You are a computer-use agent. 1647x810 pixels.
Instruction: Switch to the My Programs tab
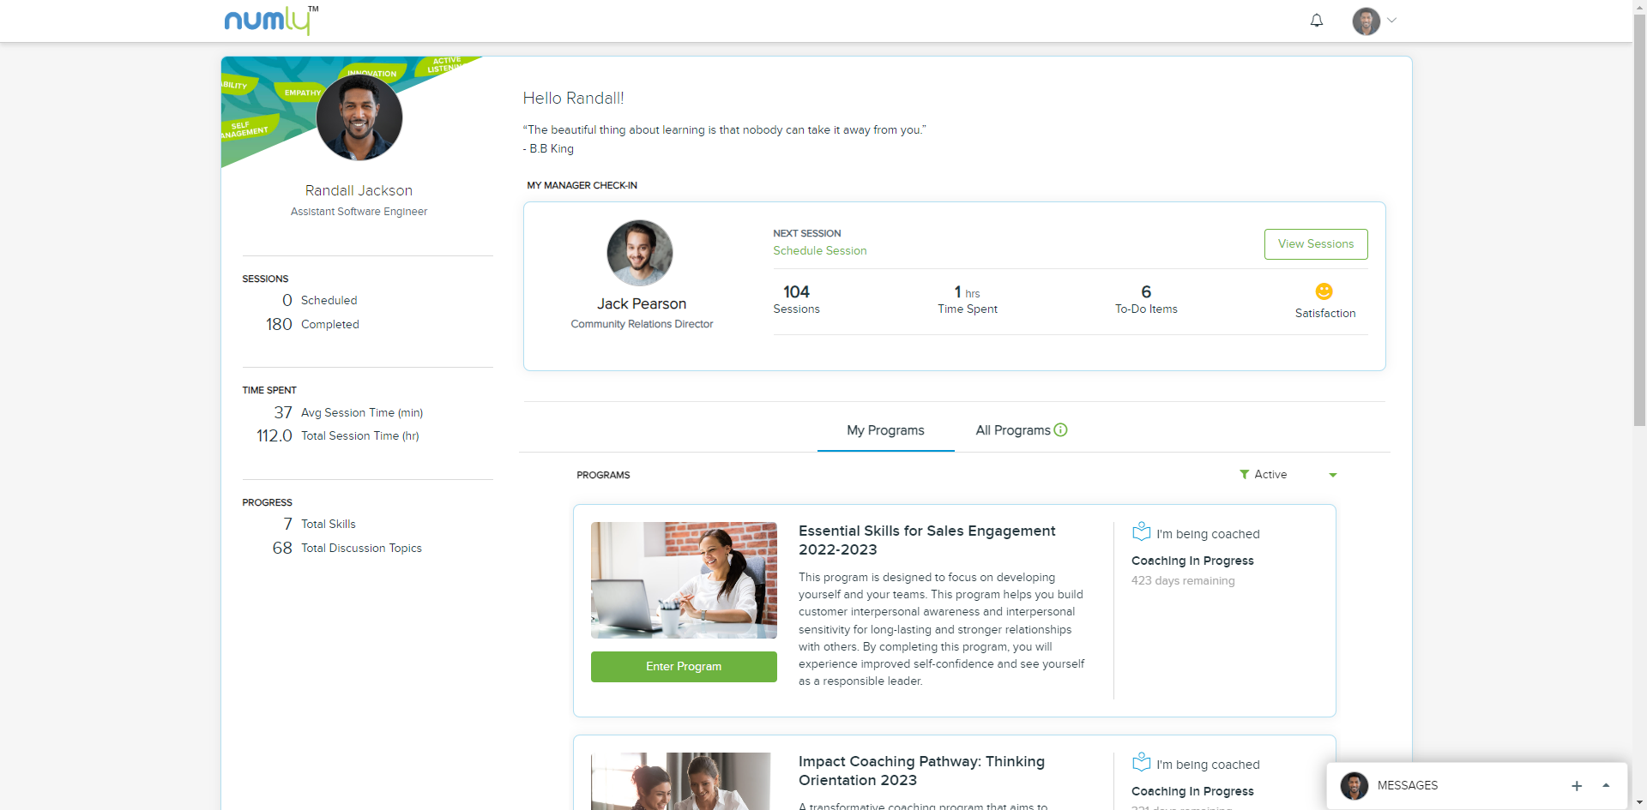click(x=885, y=430)
